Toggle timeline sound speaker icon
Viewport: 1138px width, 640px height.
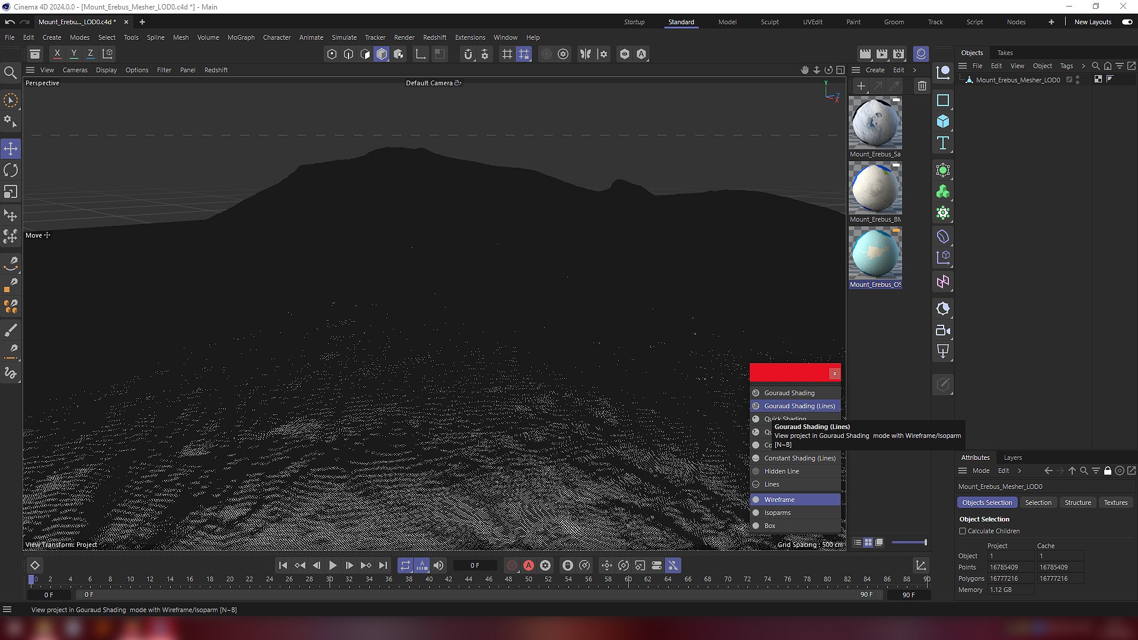click(x=439, y=565)
